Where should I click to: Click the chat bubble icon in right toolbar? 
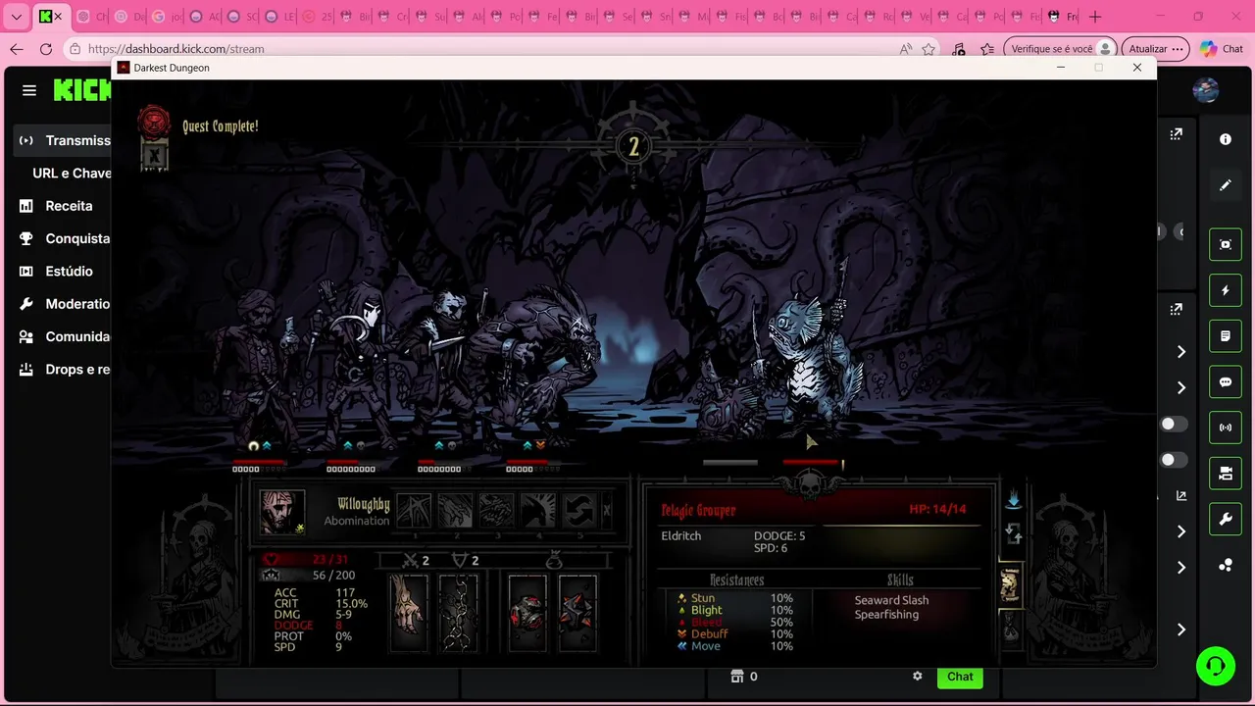click(1226, 382)
